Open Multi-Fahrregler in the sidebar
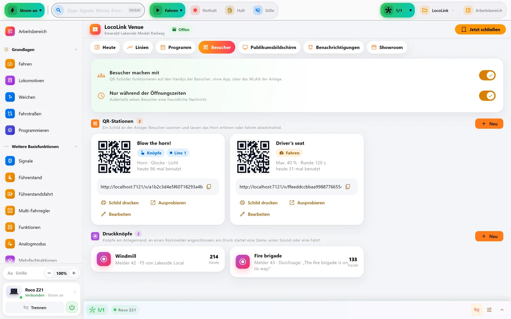Viewport: 511px width, 319px height. [x=41, y=211]
